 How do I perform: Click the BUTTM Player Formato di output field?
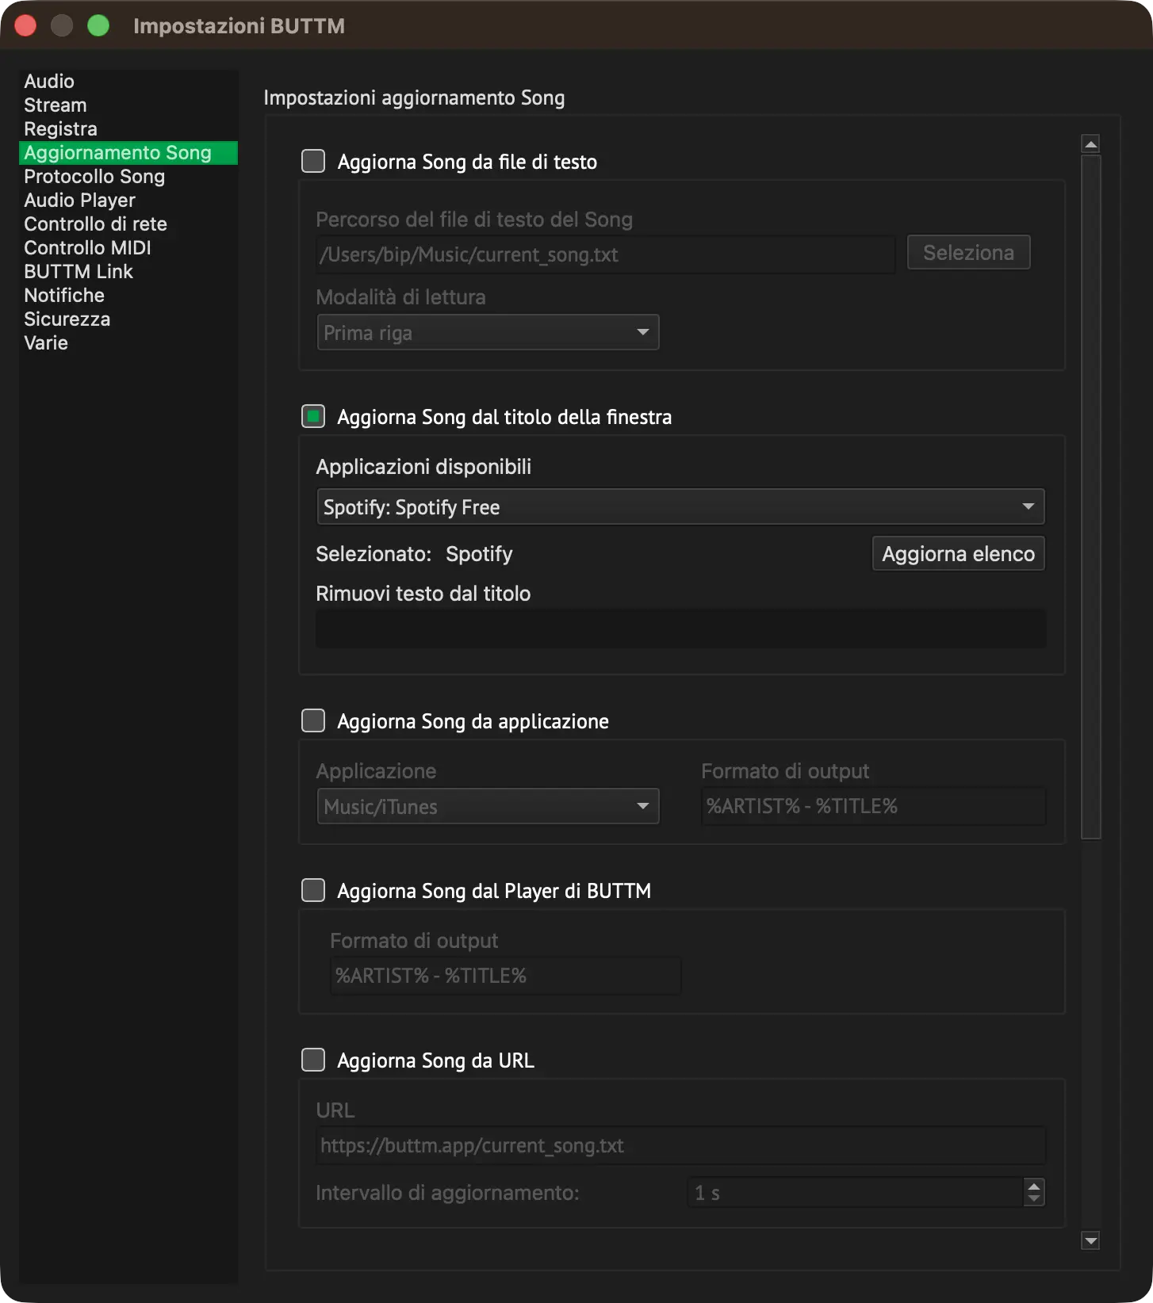point(505,976)
